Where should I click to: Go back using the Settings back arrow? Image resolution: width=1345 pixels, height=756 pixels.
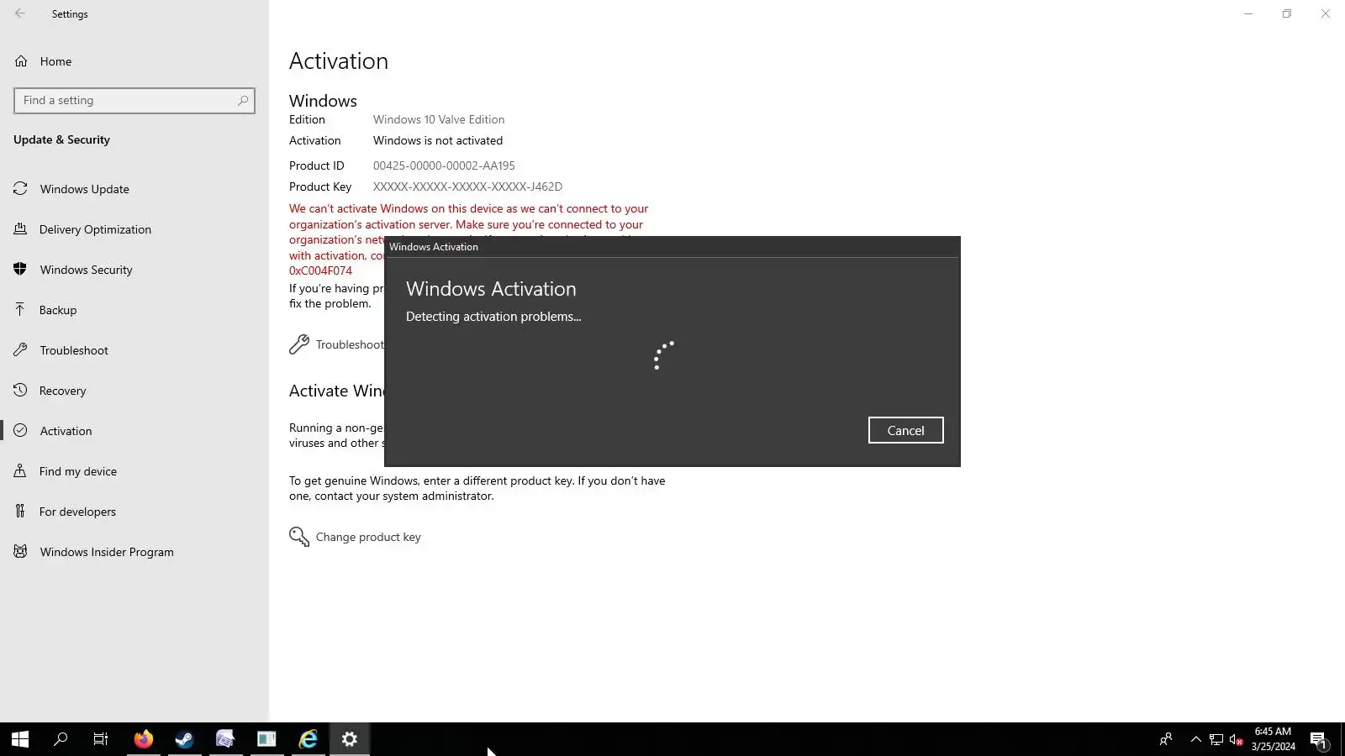tap(20, 13)
